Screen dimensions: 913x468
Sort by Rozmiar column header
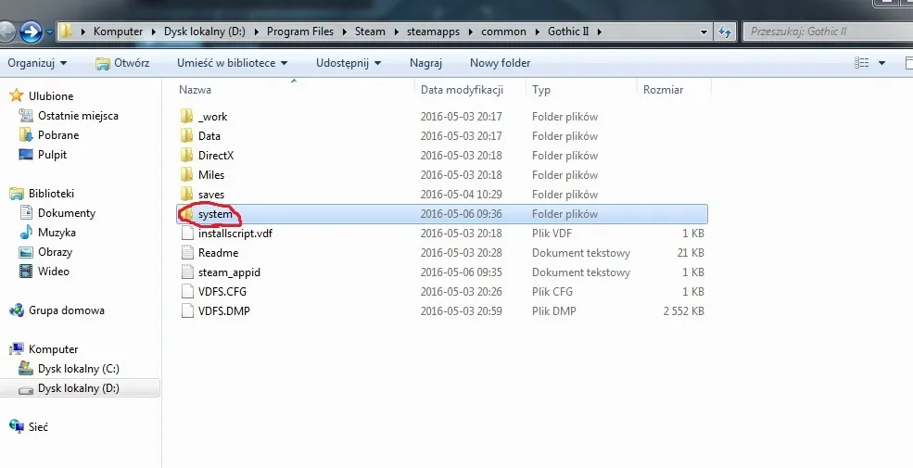tap(664, 90)
